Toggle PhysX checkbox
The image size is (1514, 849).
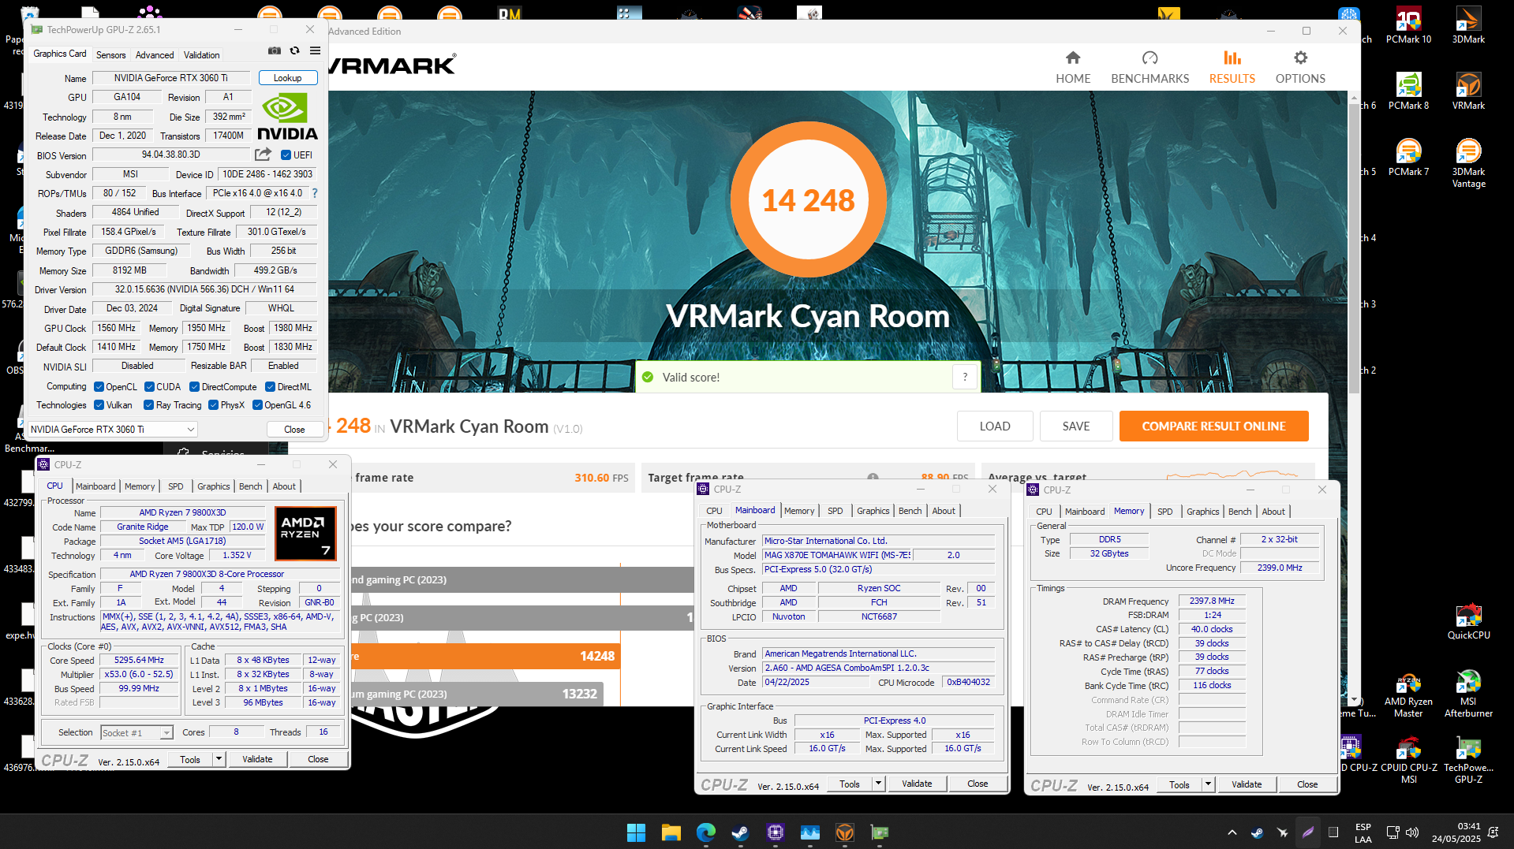point(213,405)
